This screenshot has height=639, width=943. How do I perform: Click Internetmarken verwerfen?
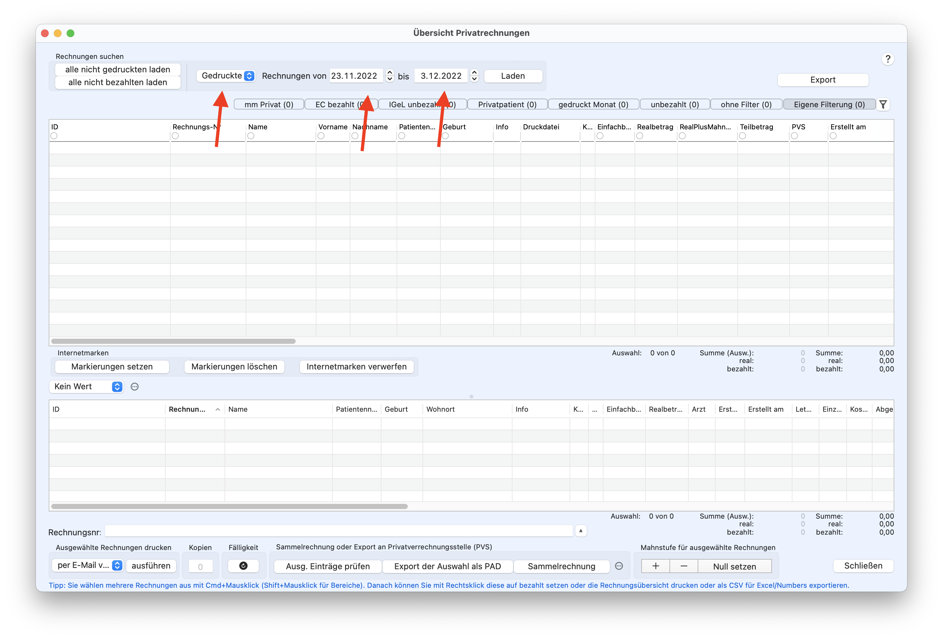coord(356,367)
